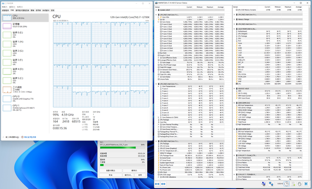312x189 pixels.
Task: Open the Task Manager Options menu
Action: (12, 7)
